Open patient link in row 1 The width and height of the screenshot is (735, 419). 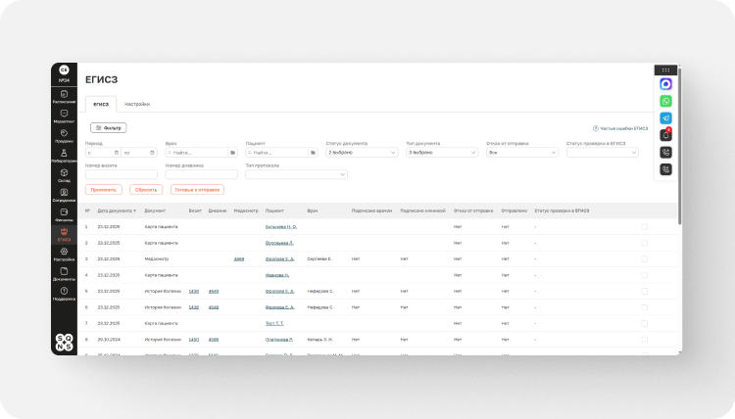coord(281,226)
